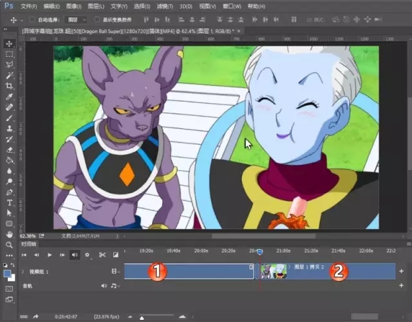Click the timeline zoom slider handle
The width and height of the screenshot is (412, 322).
(x=142, y=318)
